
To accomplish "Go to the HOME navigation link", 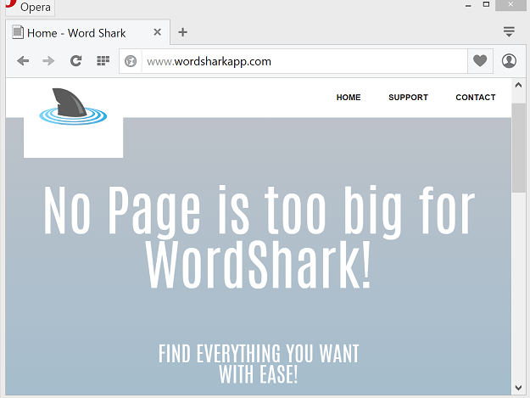I will tap(349, 98).
